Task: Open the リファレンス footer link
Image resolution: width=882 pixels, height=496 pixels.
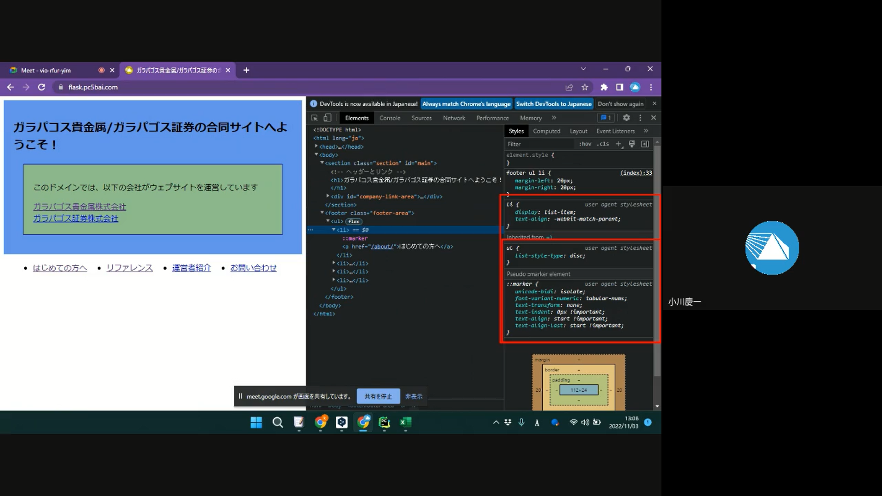Action: (130, 268)
